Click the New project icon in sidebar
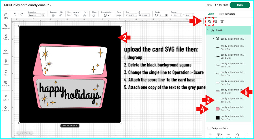 (x=6, y=16)
